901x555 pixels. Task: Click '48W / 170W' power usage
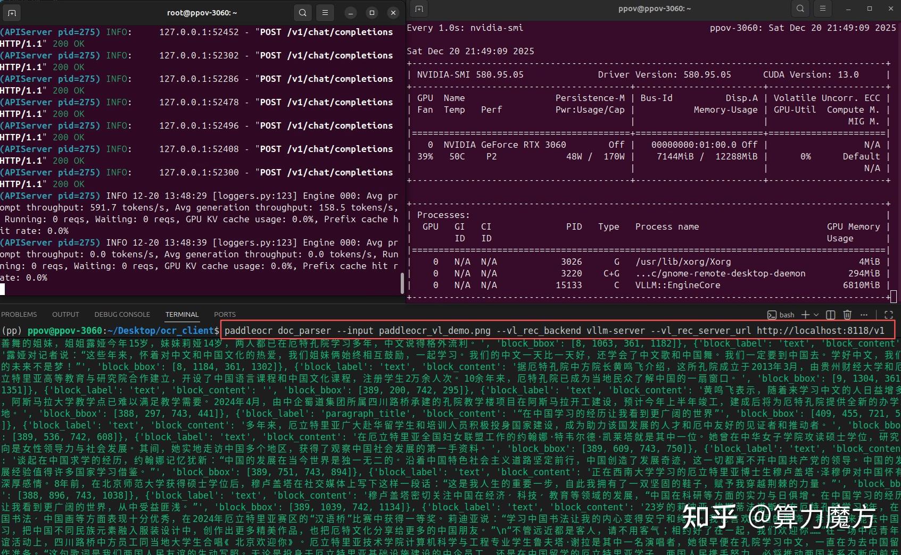pos(596,156)
